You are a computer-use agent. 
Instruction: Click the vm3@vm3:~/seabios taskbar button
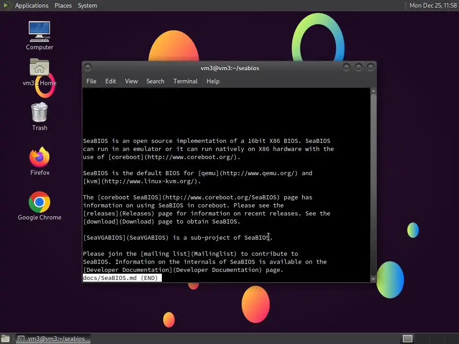(x=53, y=339)
